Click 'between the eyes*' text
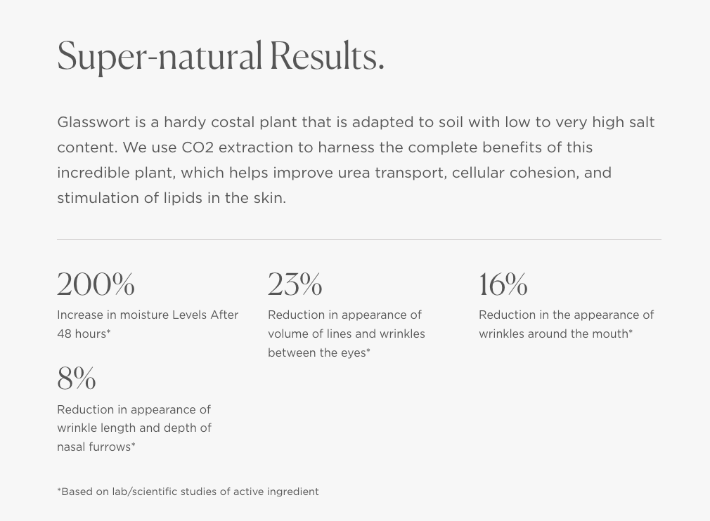 (x=319, y=352)
